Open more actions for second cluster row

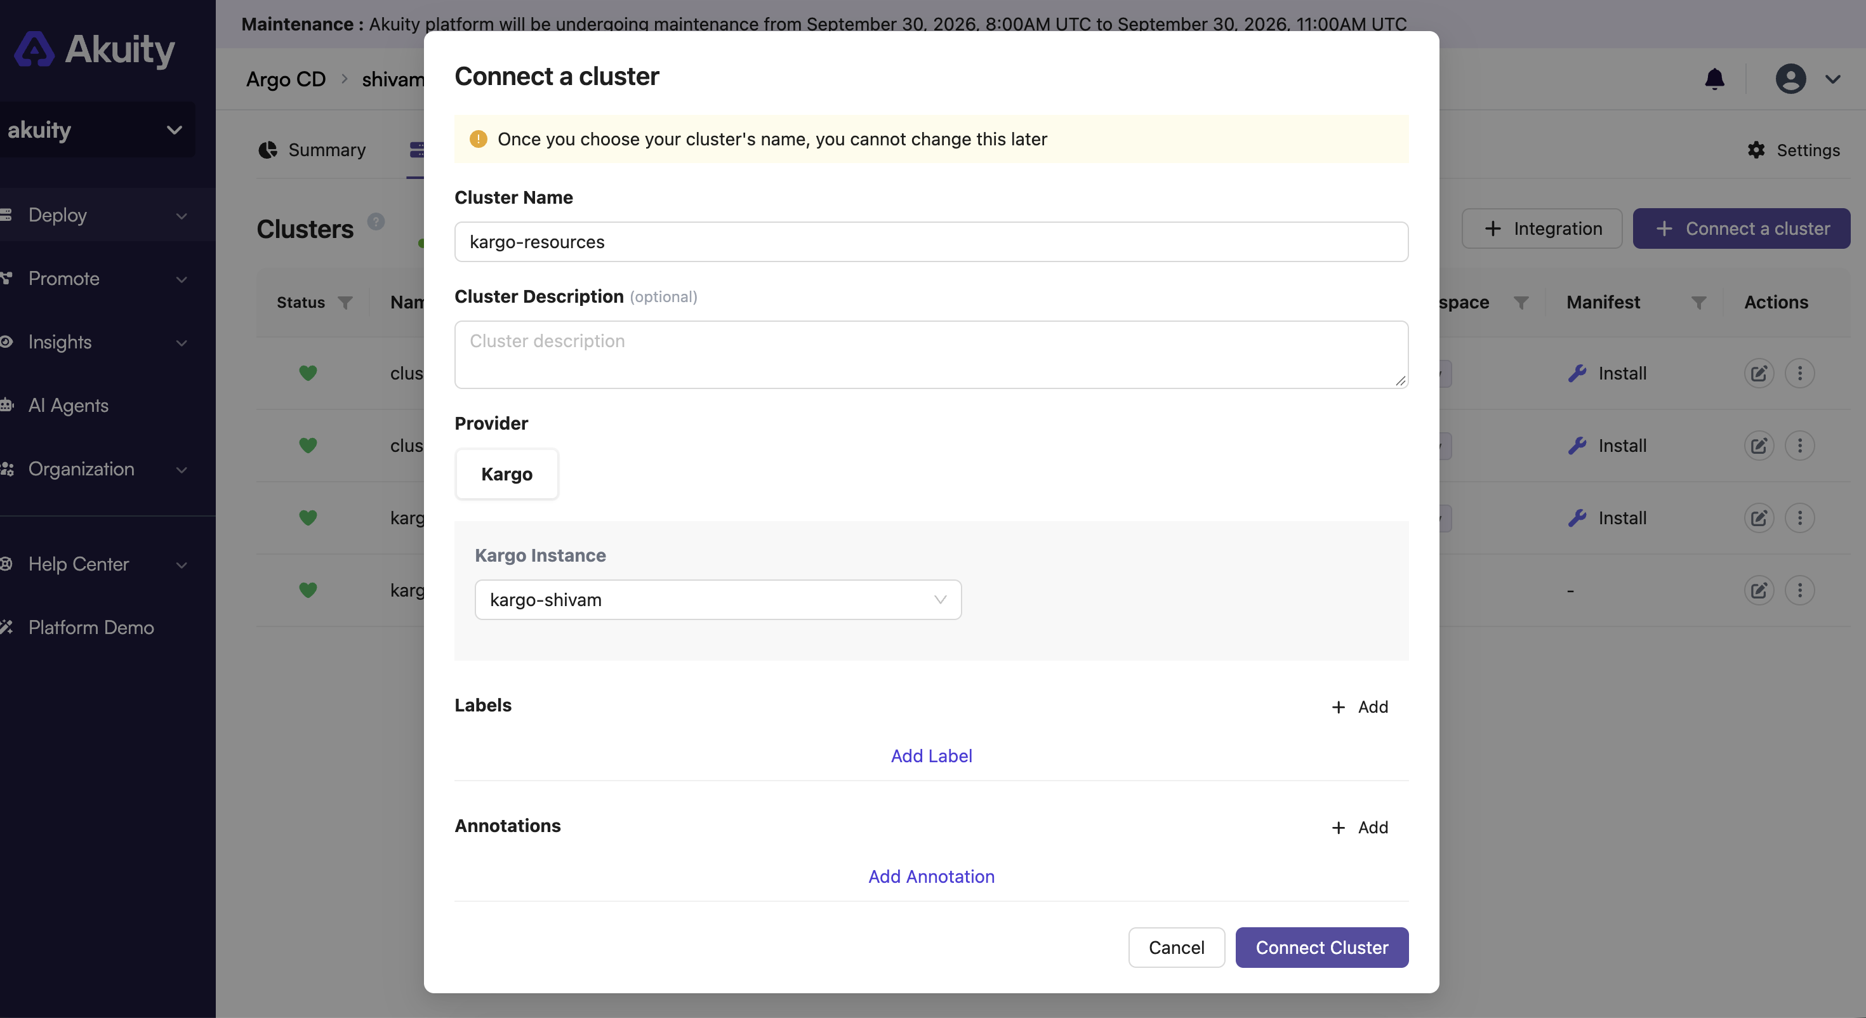coord(1800,446)
